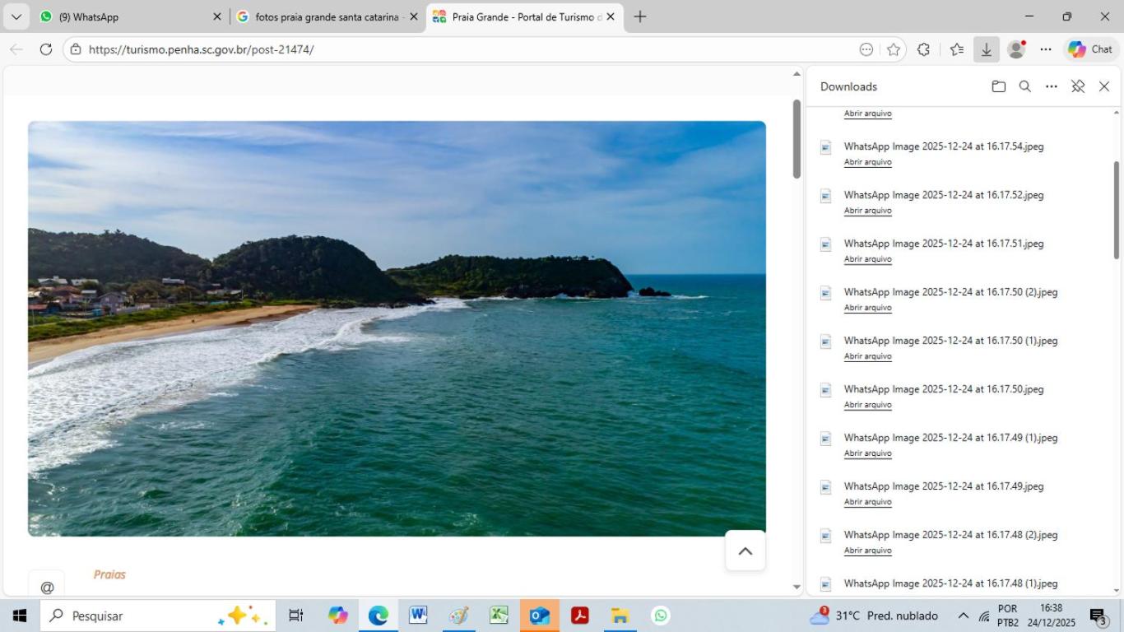Refresh the current page
Viewport: 1124px width, 632px height.
46,49
